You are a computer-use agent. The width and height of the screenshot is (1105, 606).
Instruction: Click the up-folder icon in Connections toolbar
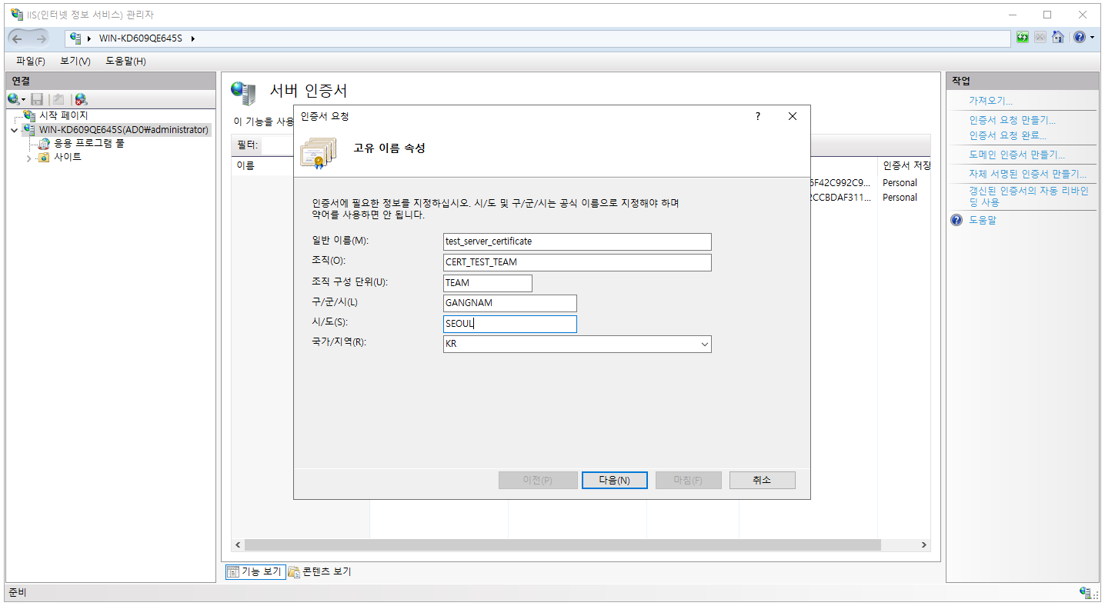click(58, 99)
